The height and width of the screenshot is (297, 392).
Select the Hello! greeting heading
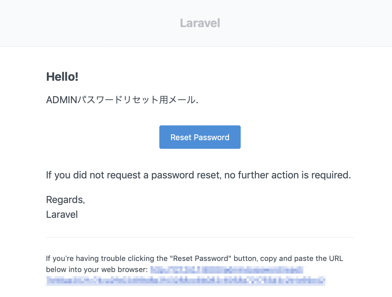(62, 77)
